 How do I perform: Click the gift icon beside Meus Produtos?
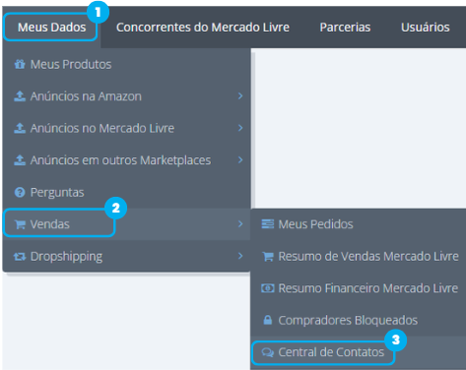pos(20,64)
